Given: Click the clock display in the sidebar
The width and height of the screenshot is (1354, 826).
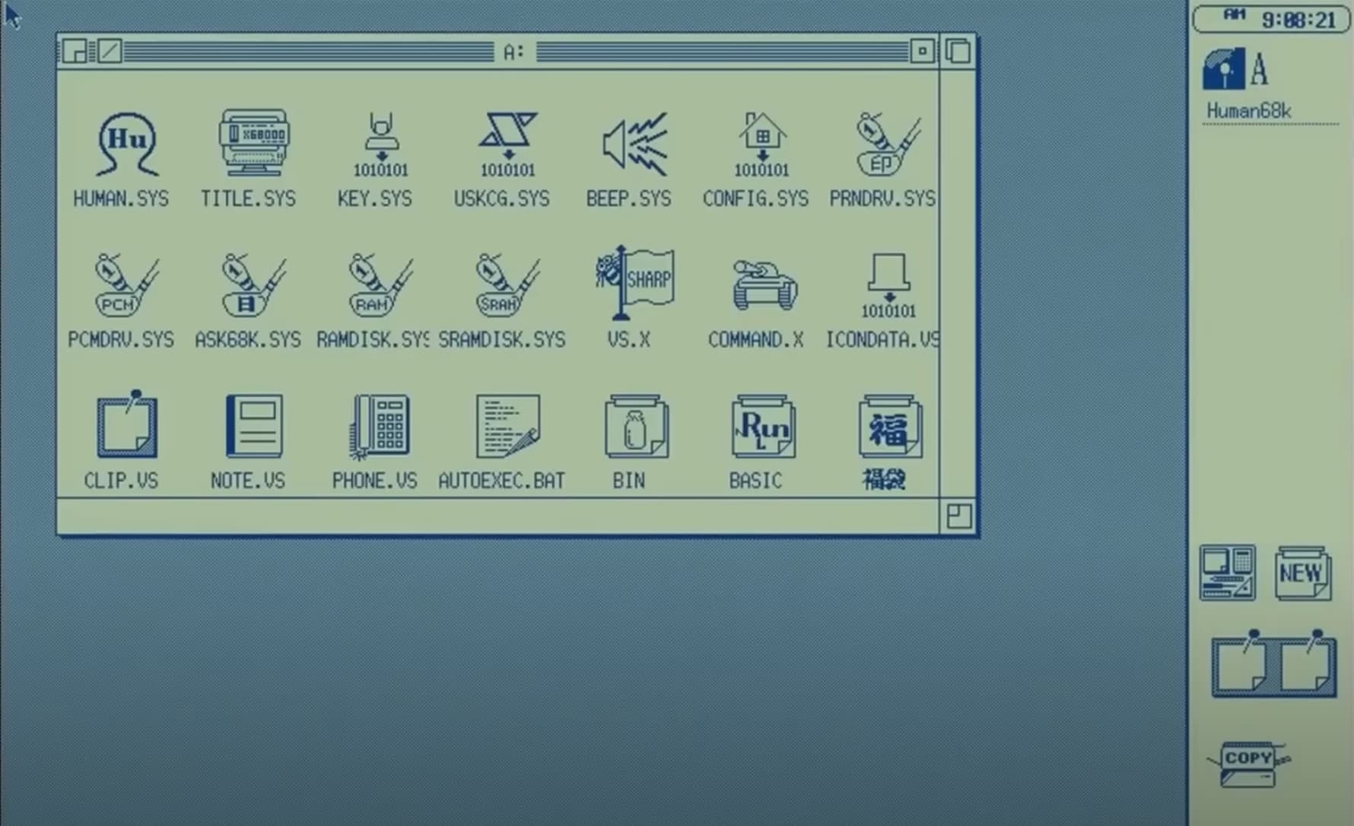Looking at the screenshot, I should [x=1271, y=19].
